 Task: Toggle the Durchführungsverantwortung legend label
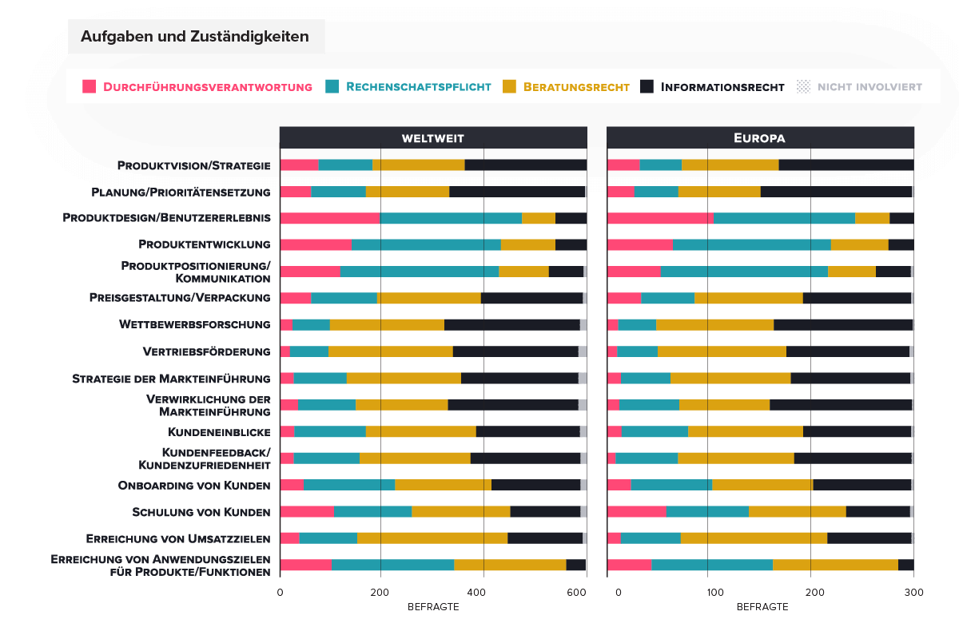coord(208,87)
